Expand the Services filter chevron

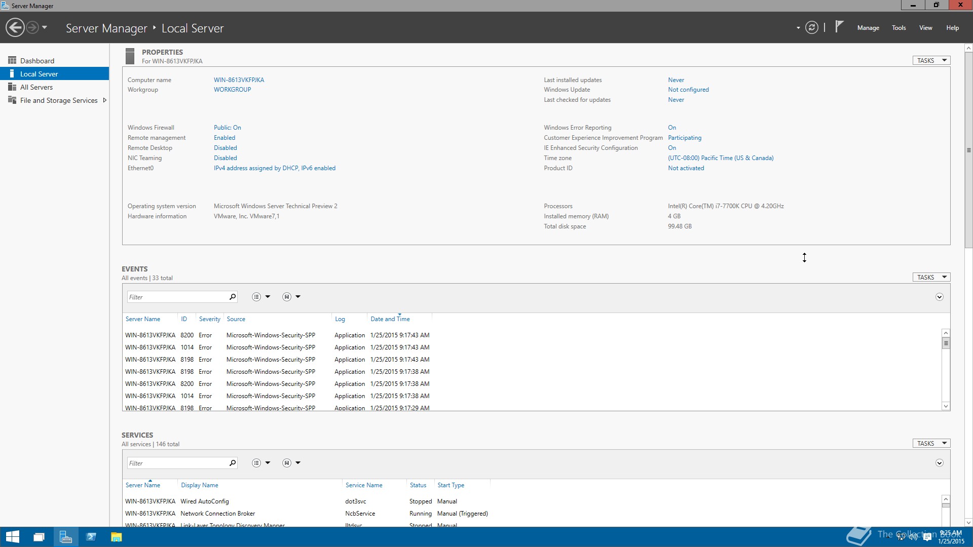tap(939, 463)
